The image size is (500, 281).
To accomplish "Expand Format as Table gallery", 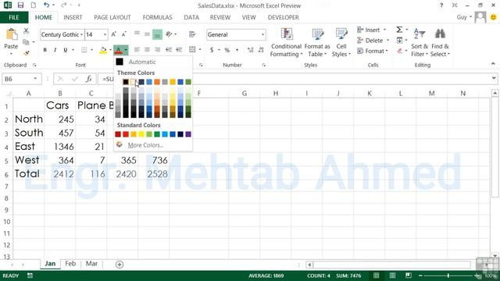I will (317, 42).
